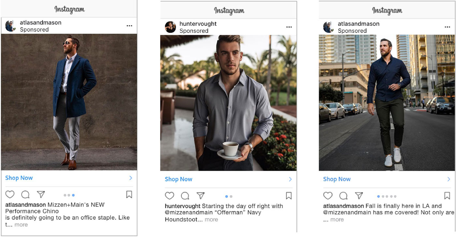
Task: Open comments on right atlasandmason post
Action: point(343,196)
